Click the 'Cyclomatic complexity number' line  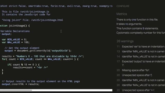tap(141, 33)
